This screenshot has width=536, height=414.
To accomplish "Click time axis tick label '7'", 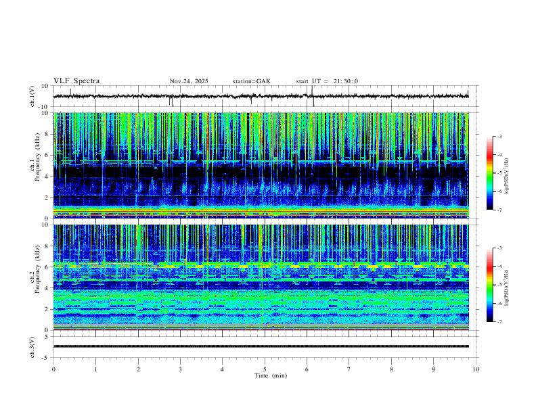I will 349,369.
